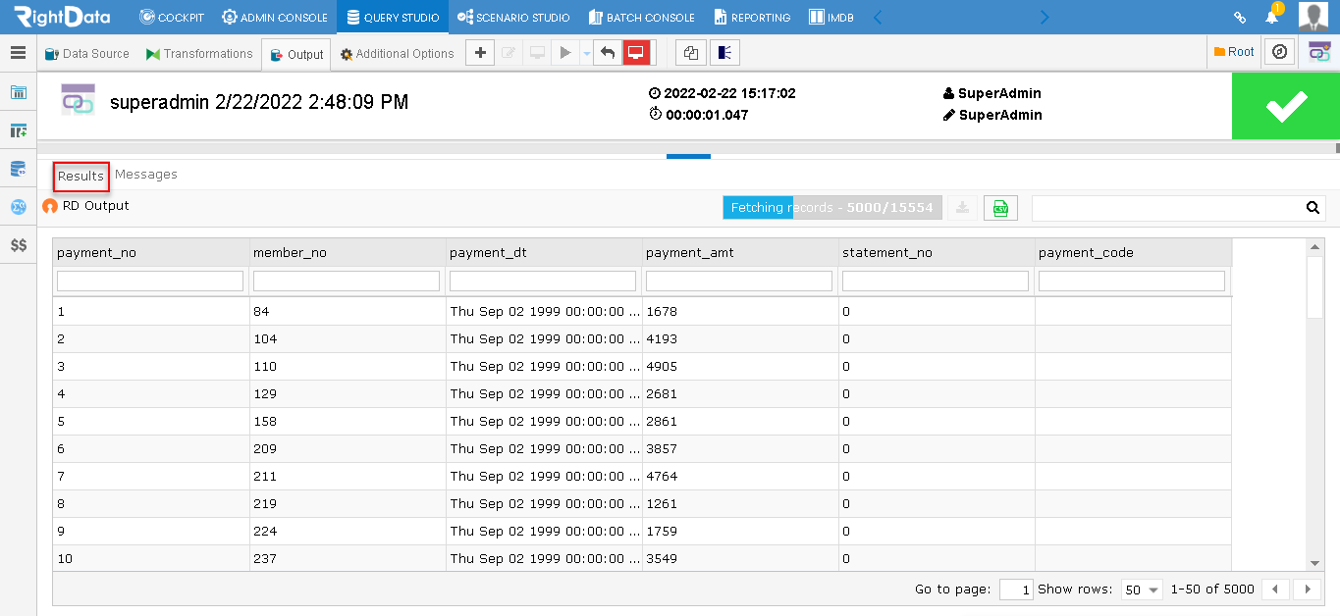Expand navigation with right chevron arrow
Image resolution: width=1340 pixels, height=616 pixels.
(x=1045, y=17)
